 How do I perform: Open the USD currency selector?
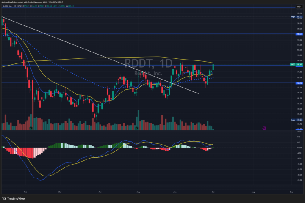coord(299,7)
